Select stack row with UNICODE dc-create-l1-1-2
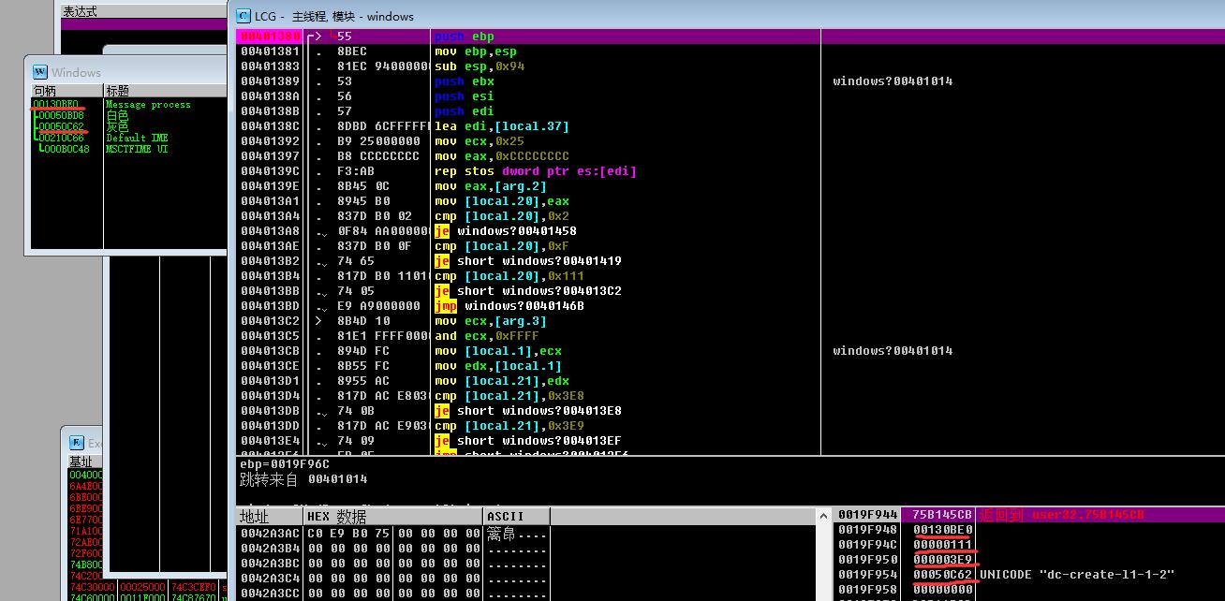This screenshot has width=1225, height=601. [1028, 575]
